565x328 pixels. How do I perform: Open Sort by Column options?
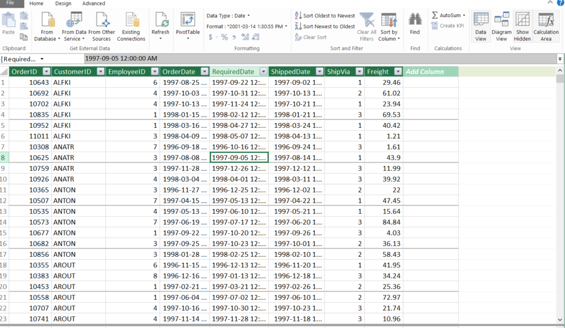(x=389, y=26)
